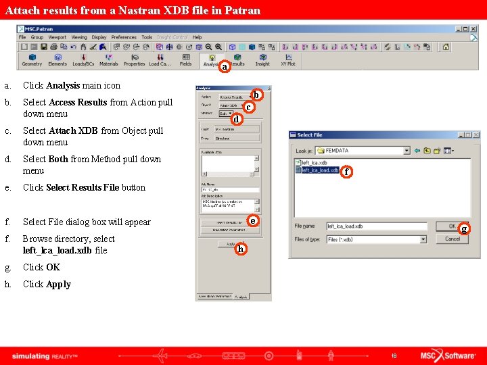Screen dimensions: 487x365
Task: Open the Loads/BCs application
Action: [x=83, y=60]
